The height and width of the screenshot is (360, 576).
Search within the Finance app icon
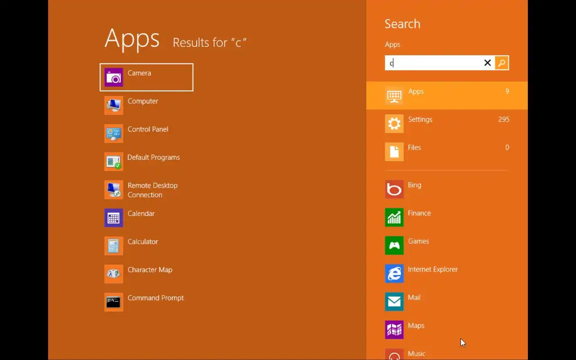click(x=394, y=218)
